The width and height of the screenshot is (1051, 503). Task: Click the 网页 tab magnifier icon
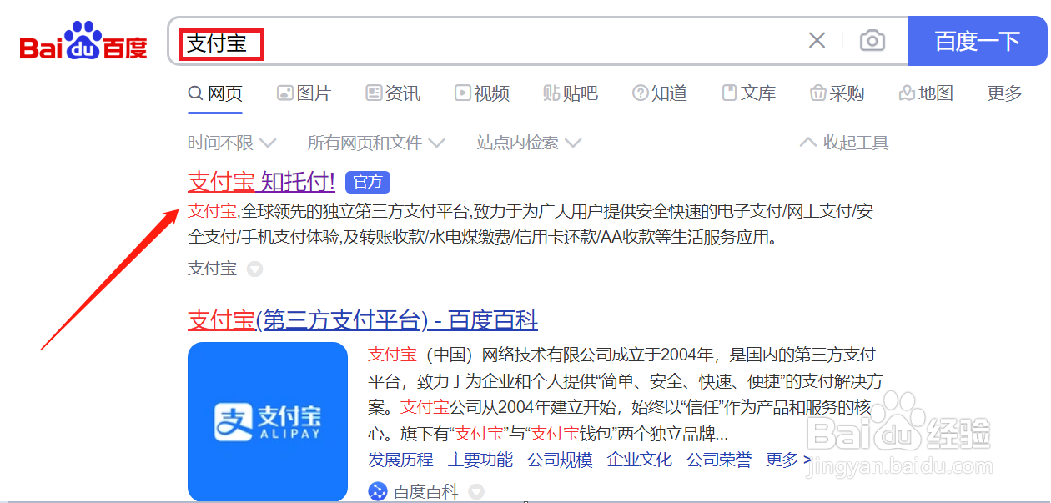click(x=195, y=93)
